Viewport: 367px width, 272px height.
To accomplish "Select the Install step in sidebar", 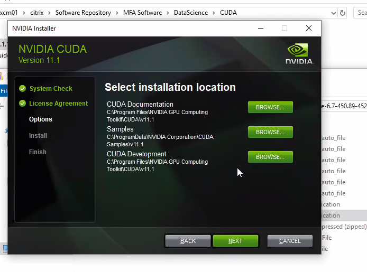I will [38, 136].
